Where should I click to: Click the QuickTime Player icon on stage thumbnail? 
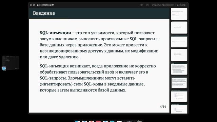coord(4,68)
